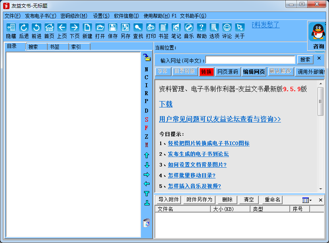Move item up with cyan up arrow
The image size is (329, 243).
point(147,155)
